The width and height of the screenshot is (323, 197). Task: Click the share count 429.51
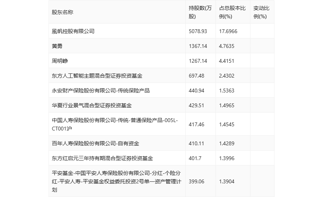click(196, 105)
